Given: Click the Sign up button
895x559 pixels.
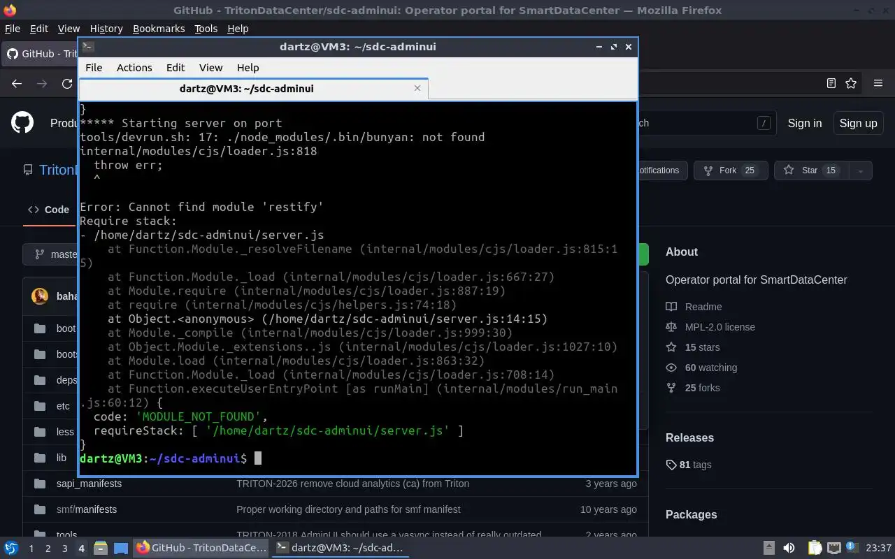Looking at the screenshot, I should pos(858,123).
